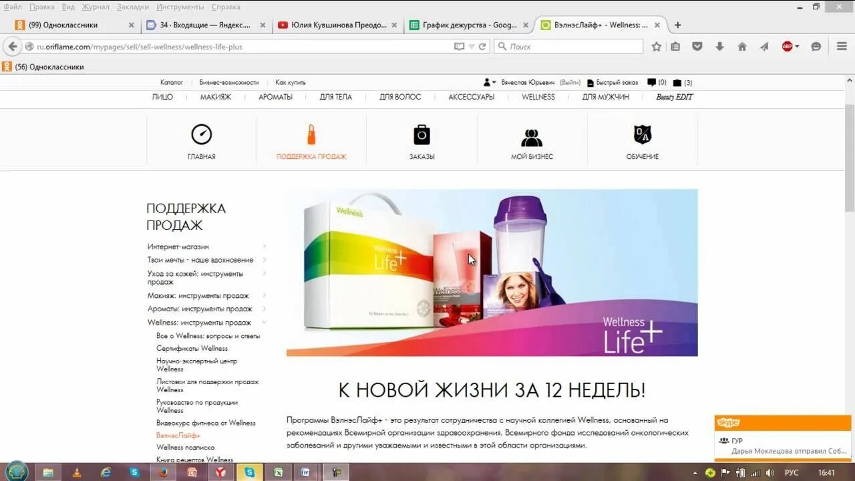The width and height of the screenshot is (855, 481).
Task: Click the Firefox home icon
Action: [741, 47]
